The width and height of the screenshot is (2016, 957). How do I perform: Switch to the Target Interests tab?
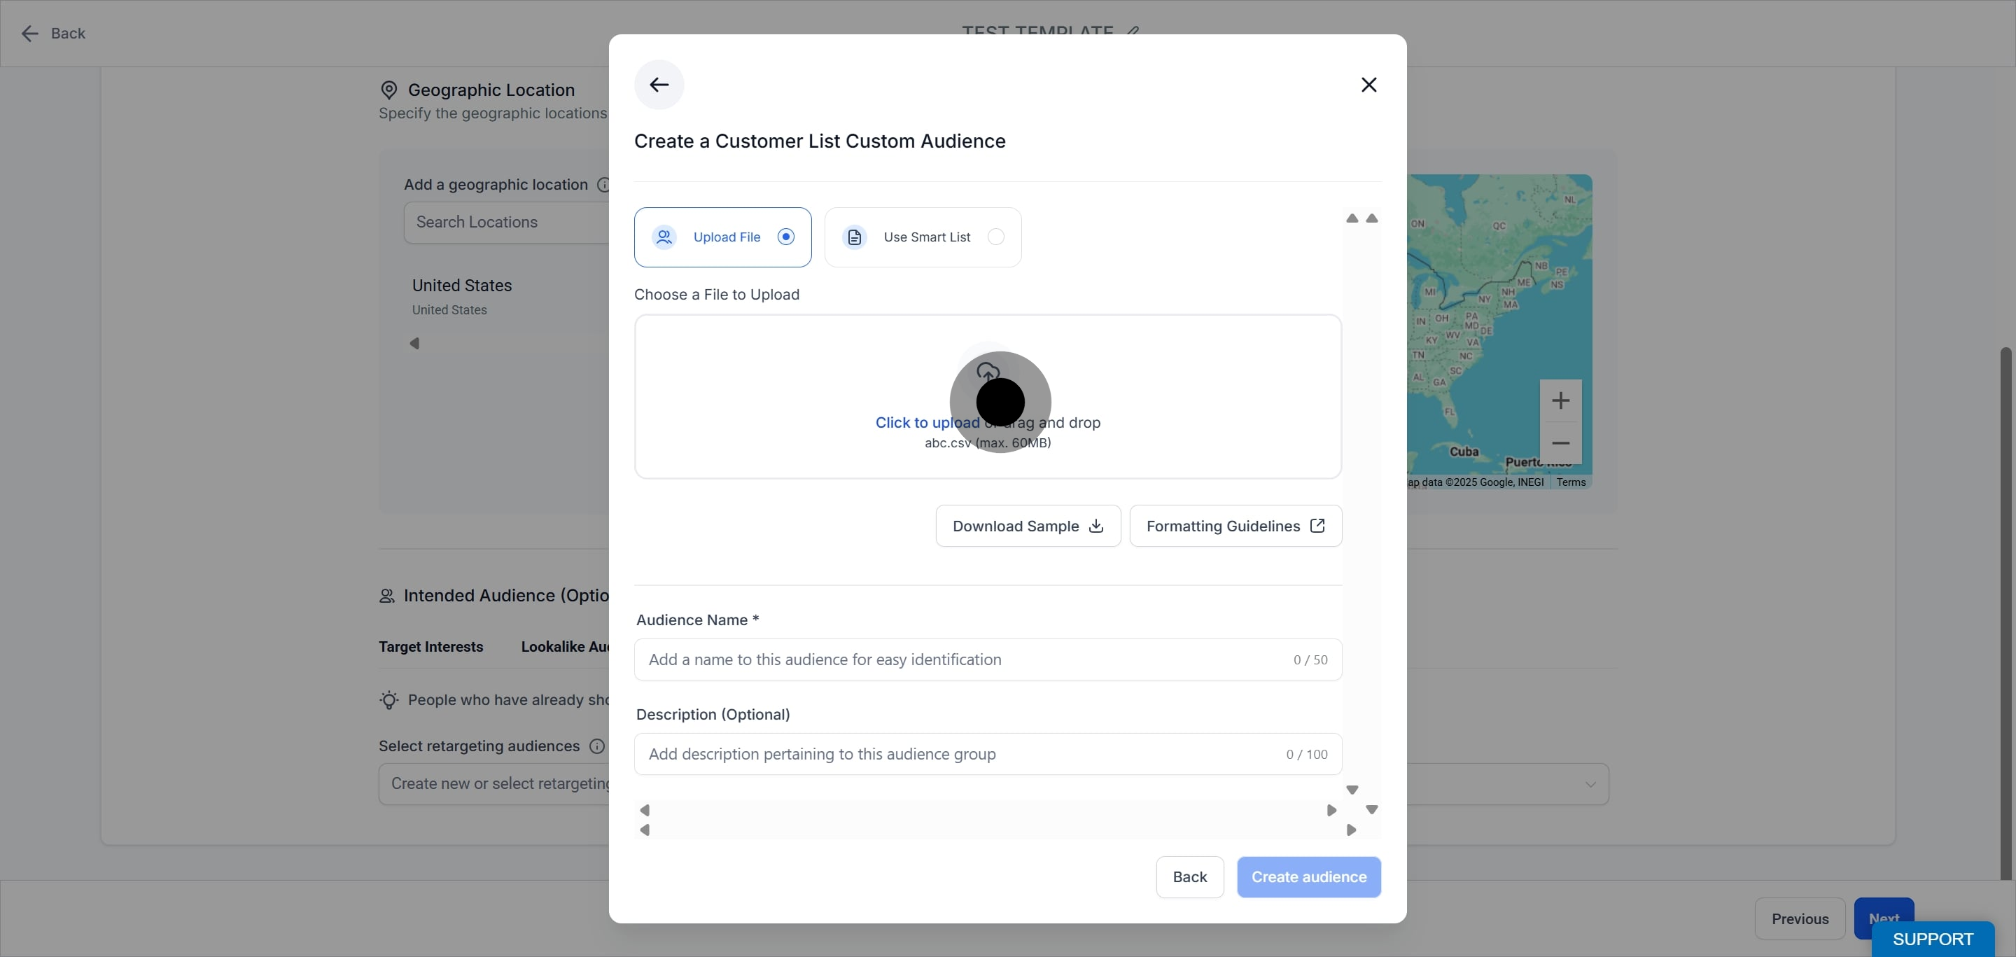[430, 646]
